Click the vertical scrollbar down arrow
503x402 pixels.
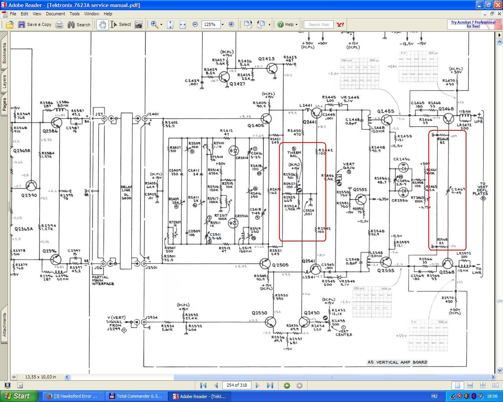coord(500,370)
